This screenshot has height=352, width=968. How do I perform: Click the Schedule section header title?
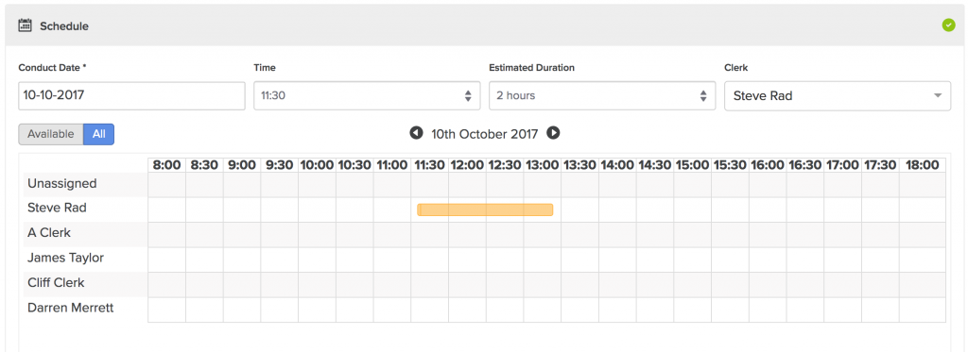click(x=64, y=25)
